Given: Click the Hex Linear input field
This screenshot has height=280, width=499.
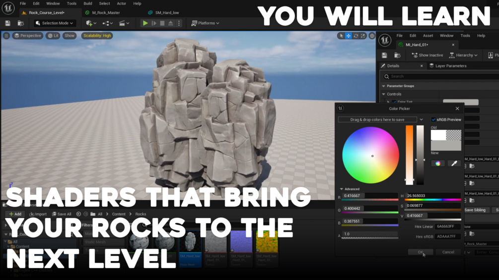Looking at the screenshot, I should [448, 226].
